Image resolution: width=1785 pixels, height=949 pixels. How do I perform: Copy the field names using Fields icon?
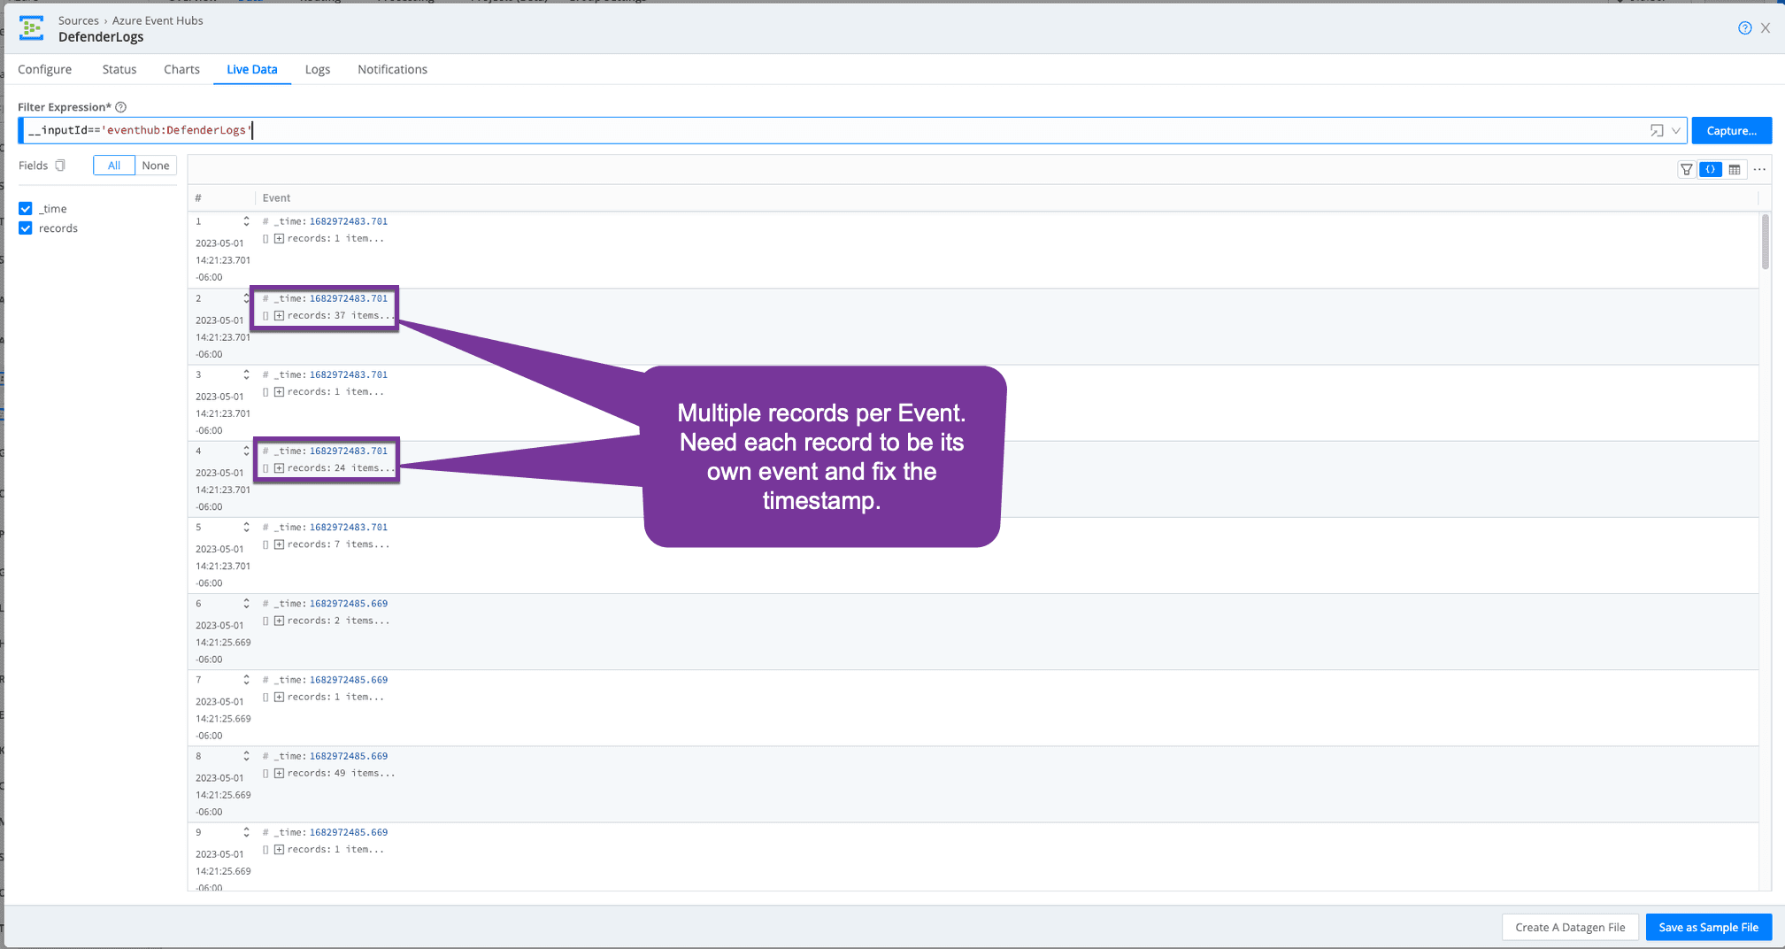click(x=60, y=166)
